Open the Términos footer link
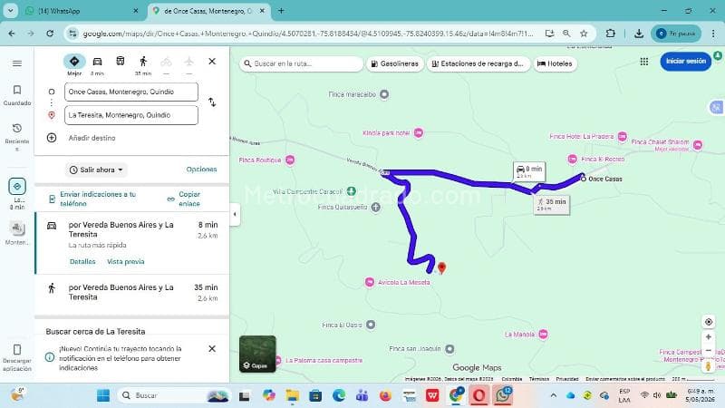Image resolution: width=725 pixels, height=408 pixels. 539,379
